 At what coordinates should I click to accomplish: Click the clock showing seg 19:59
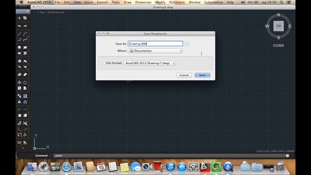point(269,2)
